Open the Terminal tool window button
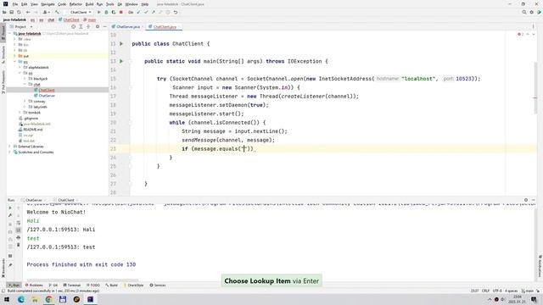The image size is (543, 305). 71,286
